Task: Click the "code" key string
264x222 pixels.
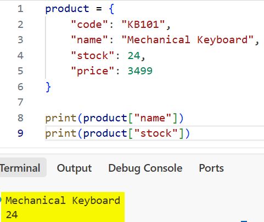Action: click(89, 24)
